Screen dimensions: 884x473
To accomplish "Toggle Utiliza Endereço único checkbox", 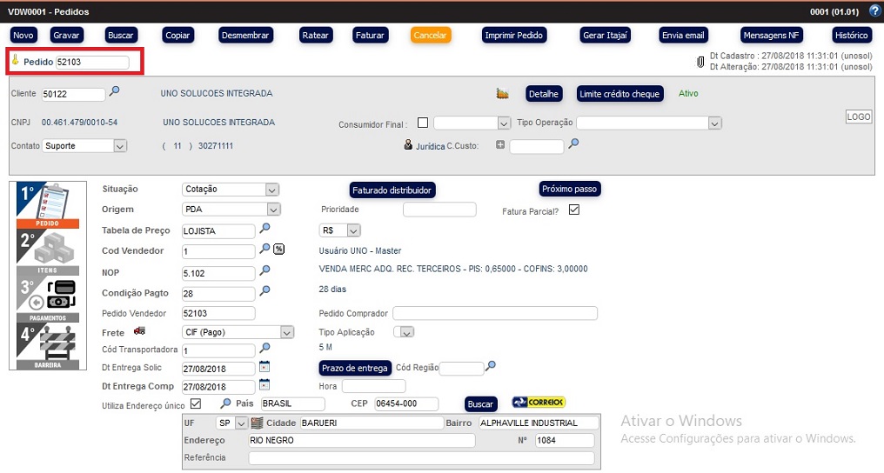I will pyautogui.click(x=196, y=403).
